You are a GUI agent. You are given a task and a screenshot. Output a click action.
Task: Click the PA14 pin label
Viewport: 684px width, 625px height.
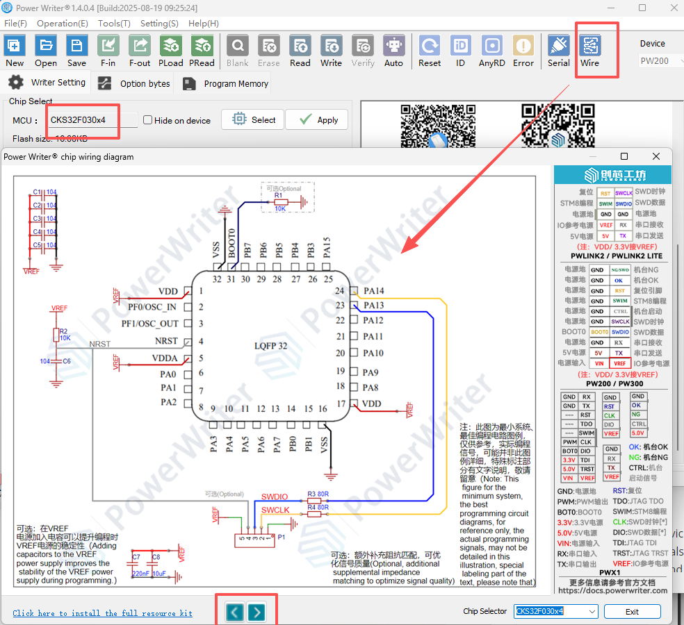pos(374,291)
